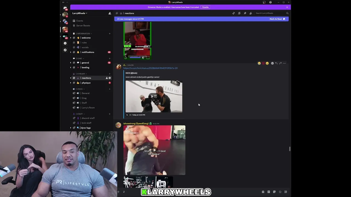The height and width of the screenshot is (197, 351).
Task: Dismiss the Streamer Mode banner
Action: pyautogui.click(x=287, y=7)
